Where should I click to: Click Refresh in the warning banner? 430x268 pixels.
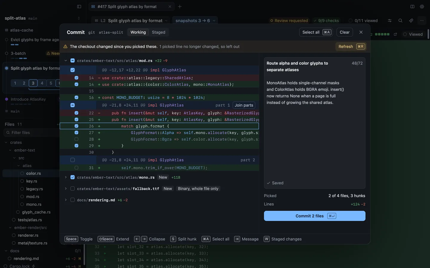tap(351, 46)
